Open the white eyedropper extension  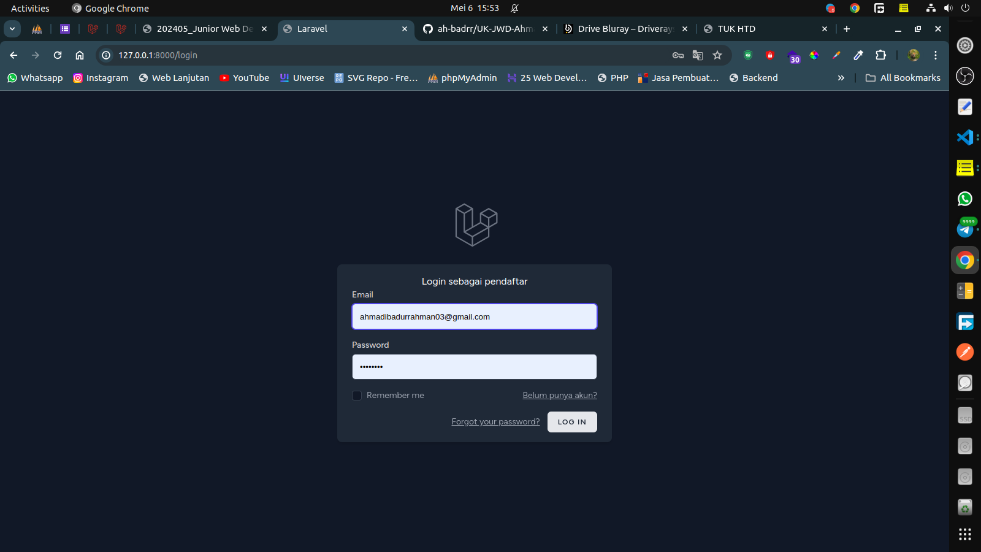pos(858,55)
